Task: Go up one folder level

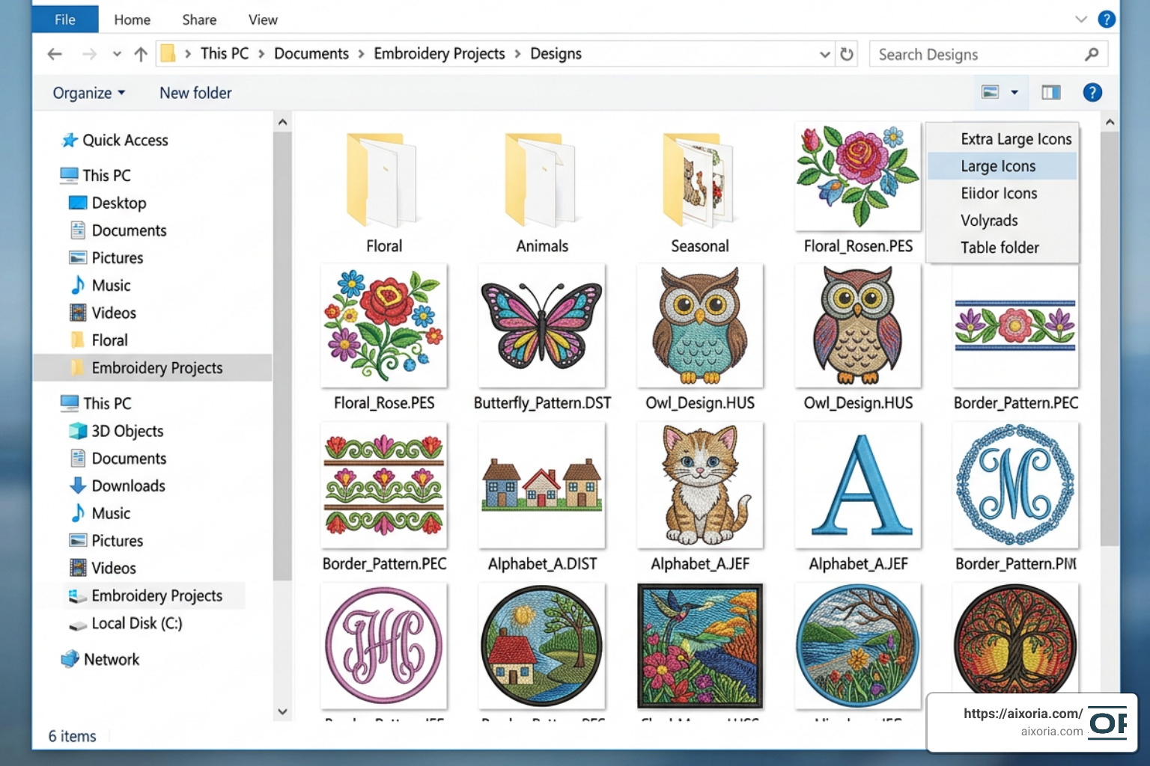Action: coord(141,54)
